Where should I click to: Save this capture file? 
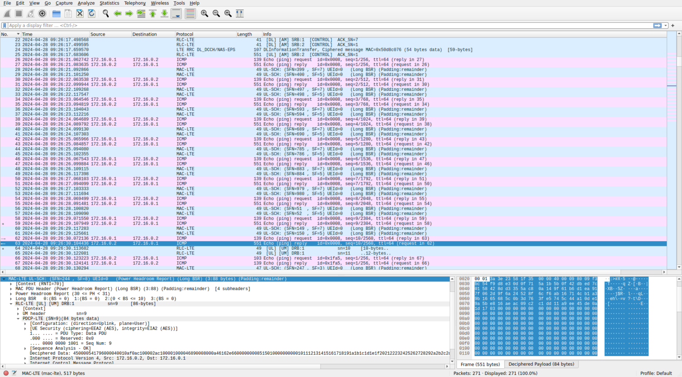pos(68,13)
